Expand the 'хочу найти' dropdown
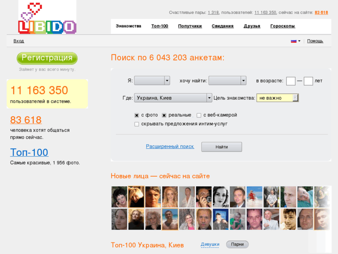The image size is (338, 254). coord(227,81)
